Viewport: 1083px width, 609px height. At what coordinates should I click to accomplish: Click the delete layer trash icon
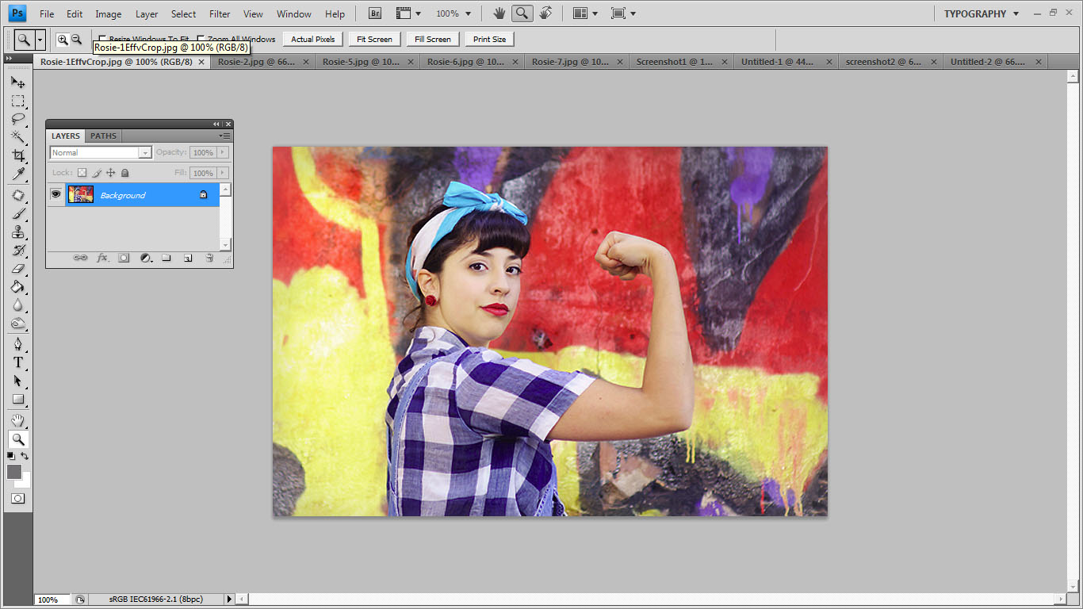(209, 258)
